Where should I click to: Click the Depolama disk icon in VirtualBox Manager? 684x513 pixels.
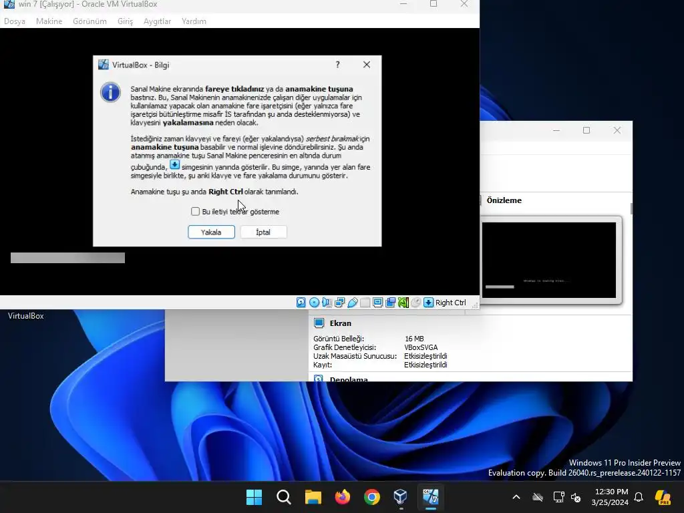point(319,379)
